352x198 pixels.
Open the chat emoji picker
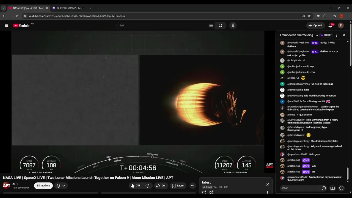(324, 188)
